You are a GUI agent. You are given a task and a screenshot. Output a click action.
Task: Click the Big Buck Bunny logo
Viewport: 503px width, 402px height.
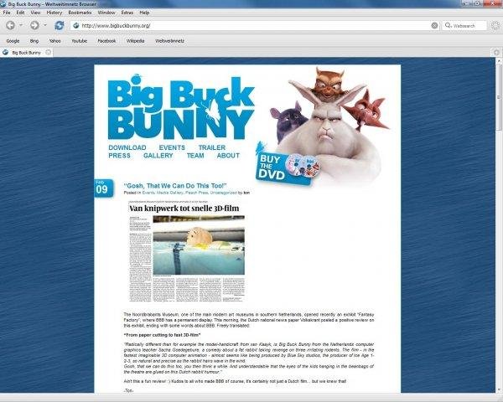coord(181,107)
